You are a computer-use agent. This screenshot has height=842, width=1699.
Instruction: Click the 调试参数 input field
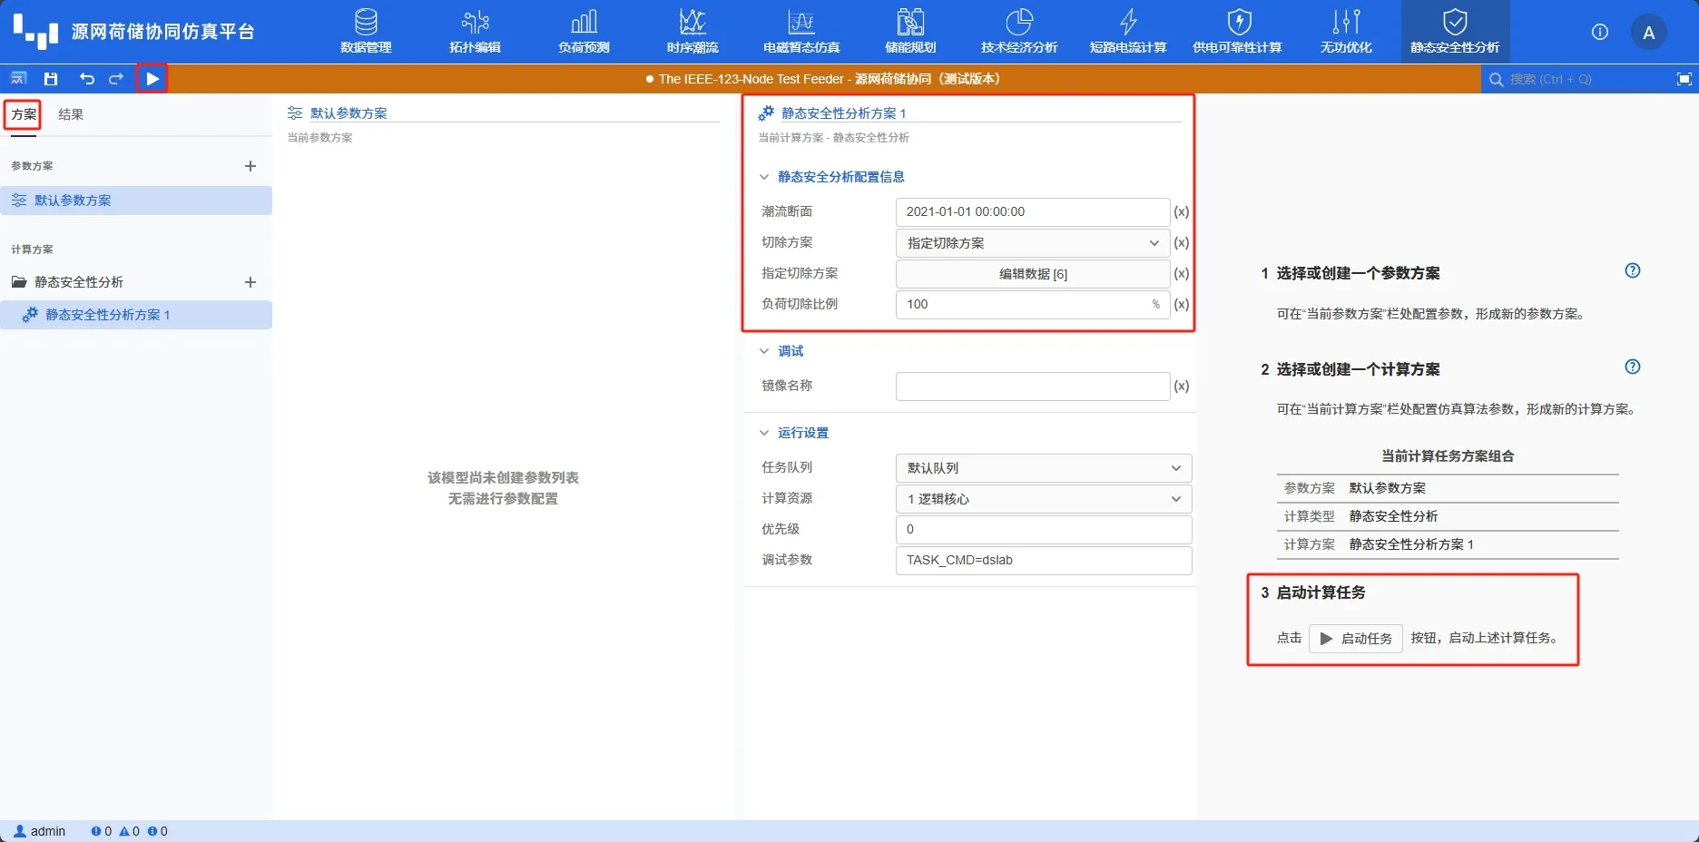(x=1044, y=561)
